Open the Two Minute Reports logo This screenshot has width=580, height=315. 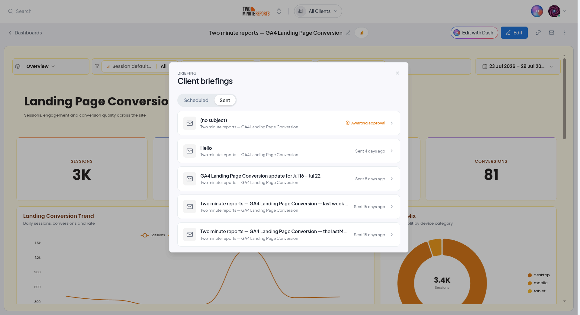tap(256, 11)
